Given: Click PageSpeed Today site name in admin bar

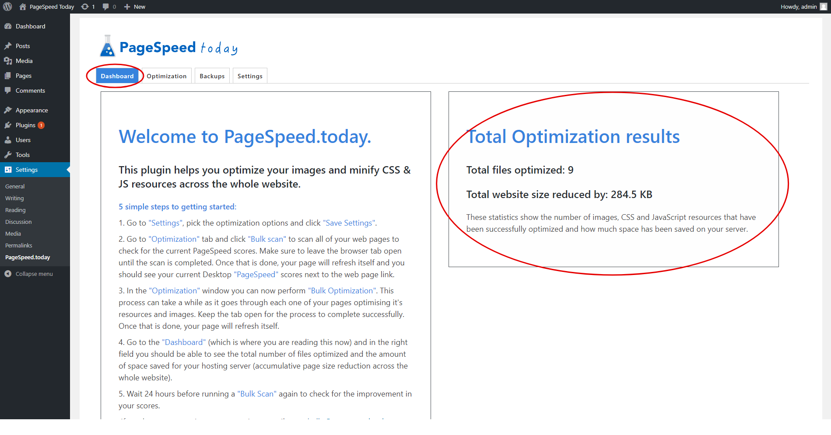Looking at the screenshot, I should coord(52,7).
